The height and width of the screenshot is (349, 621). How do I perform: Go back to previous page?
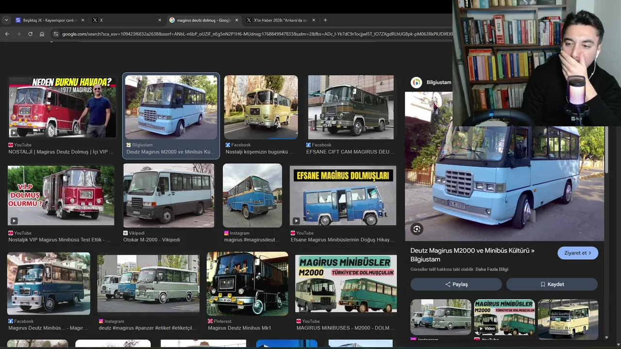coord(7,34)
